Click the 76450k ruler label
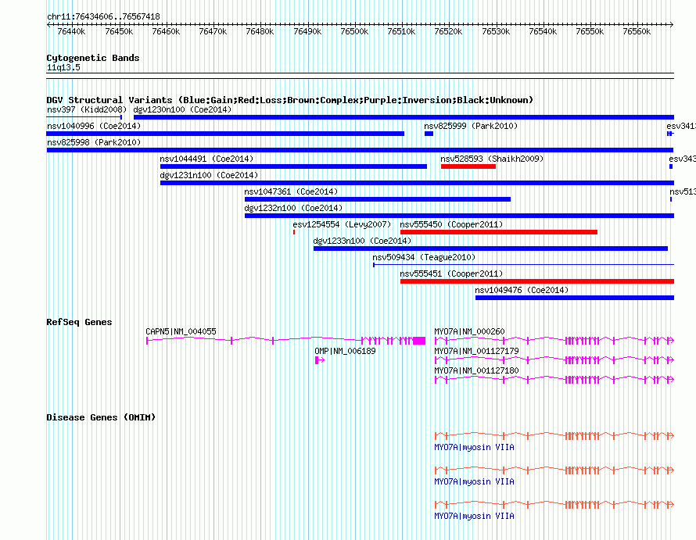This screenshot has height=540, width=696. tap(119, 31)
